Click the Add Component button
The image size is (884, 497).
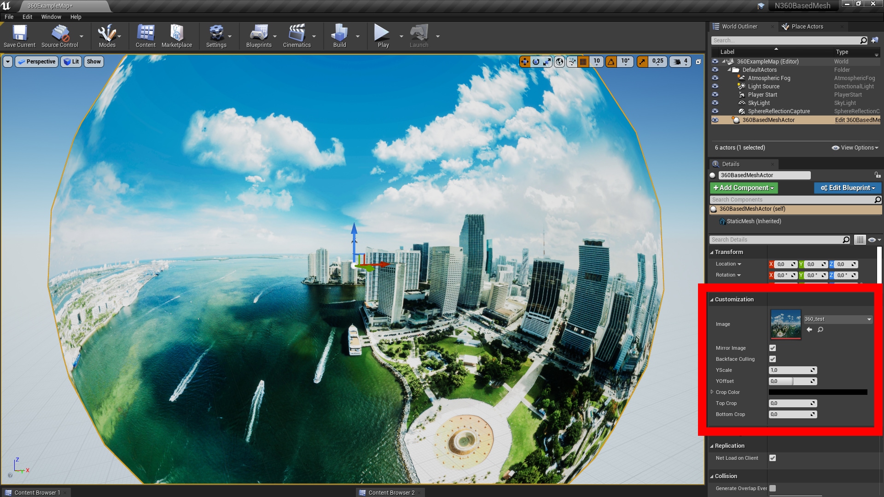pyautogui.click(x=744, y=188)
